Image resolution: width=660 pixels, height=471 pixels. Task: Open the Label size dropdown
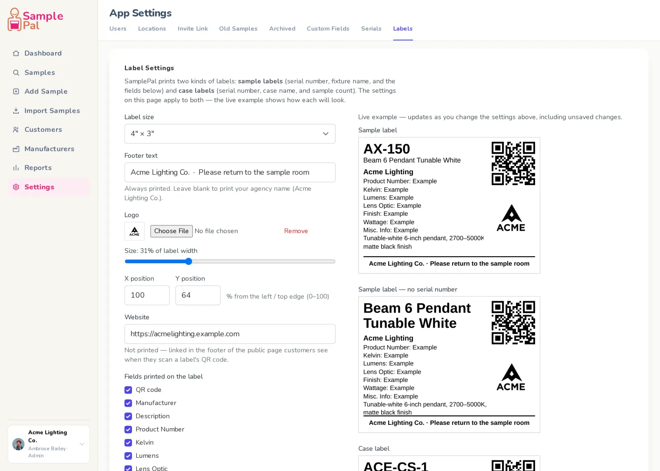point(230,134)
